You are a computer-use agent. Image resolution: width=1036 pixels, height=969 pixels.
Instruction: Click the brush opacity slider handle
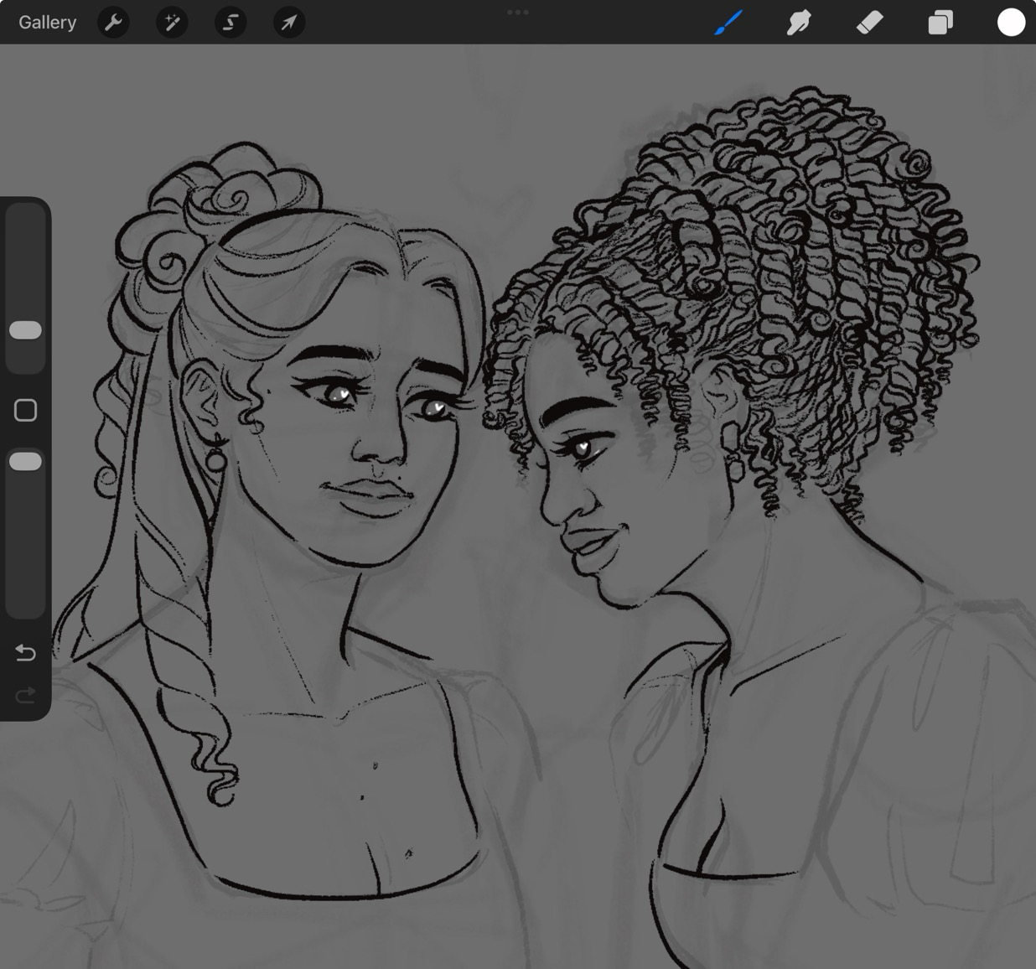25,462
